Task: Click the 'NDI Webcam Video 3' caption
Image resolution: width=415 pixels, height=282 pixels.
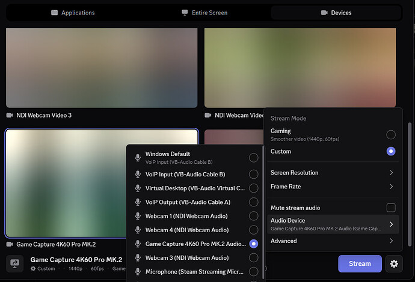Action: tap(44, 115)
